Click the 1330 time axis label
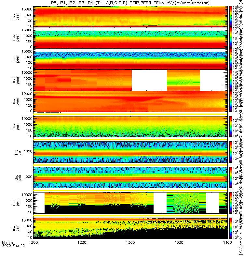The width and height of the screenshot is (244, 261). pos(179,242)
